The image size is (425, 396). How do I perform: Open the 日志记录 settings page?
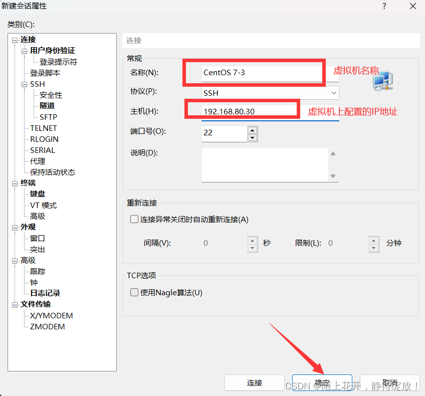point(45,293)
